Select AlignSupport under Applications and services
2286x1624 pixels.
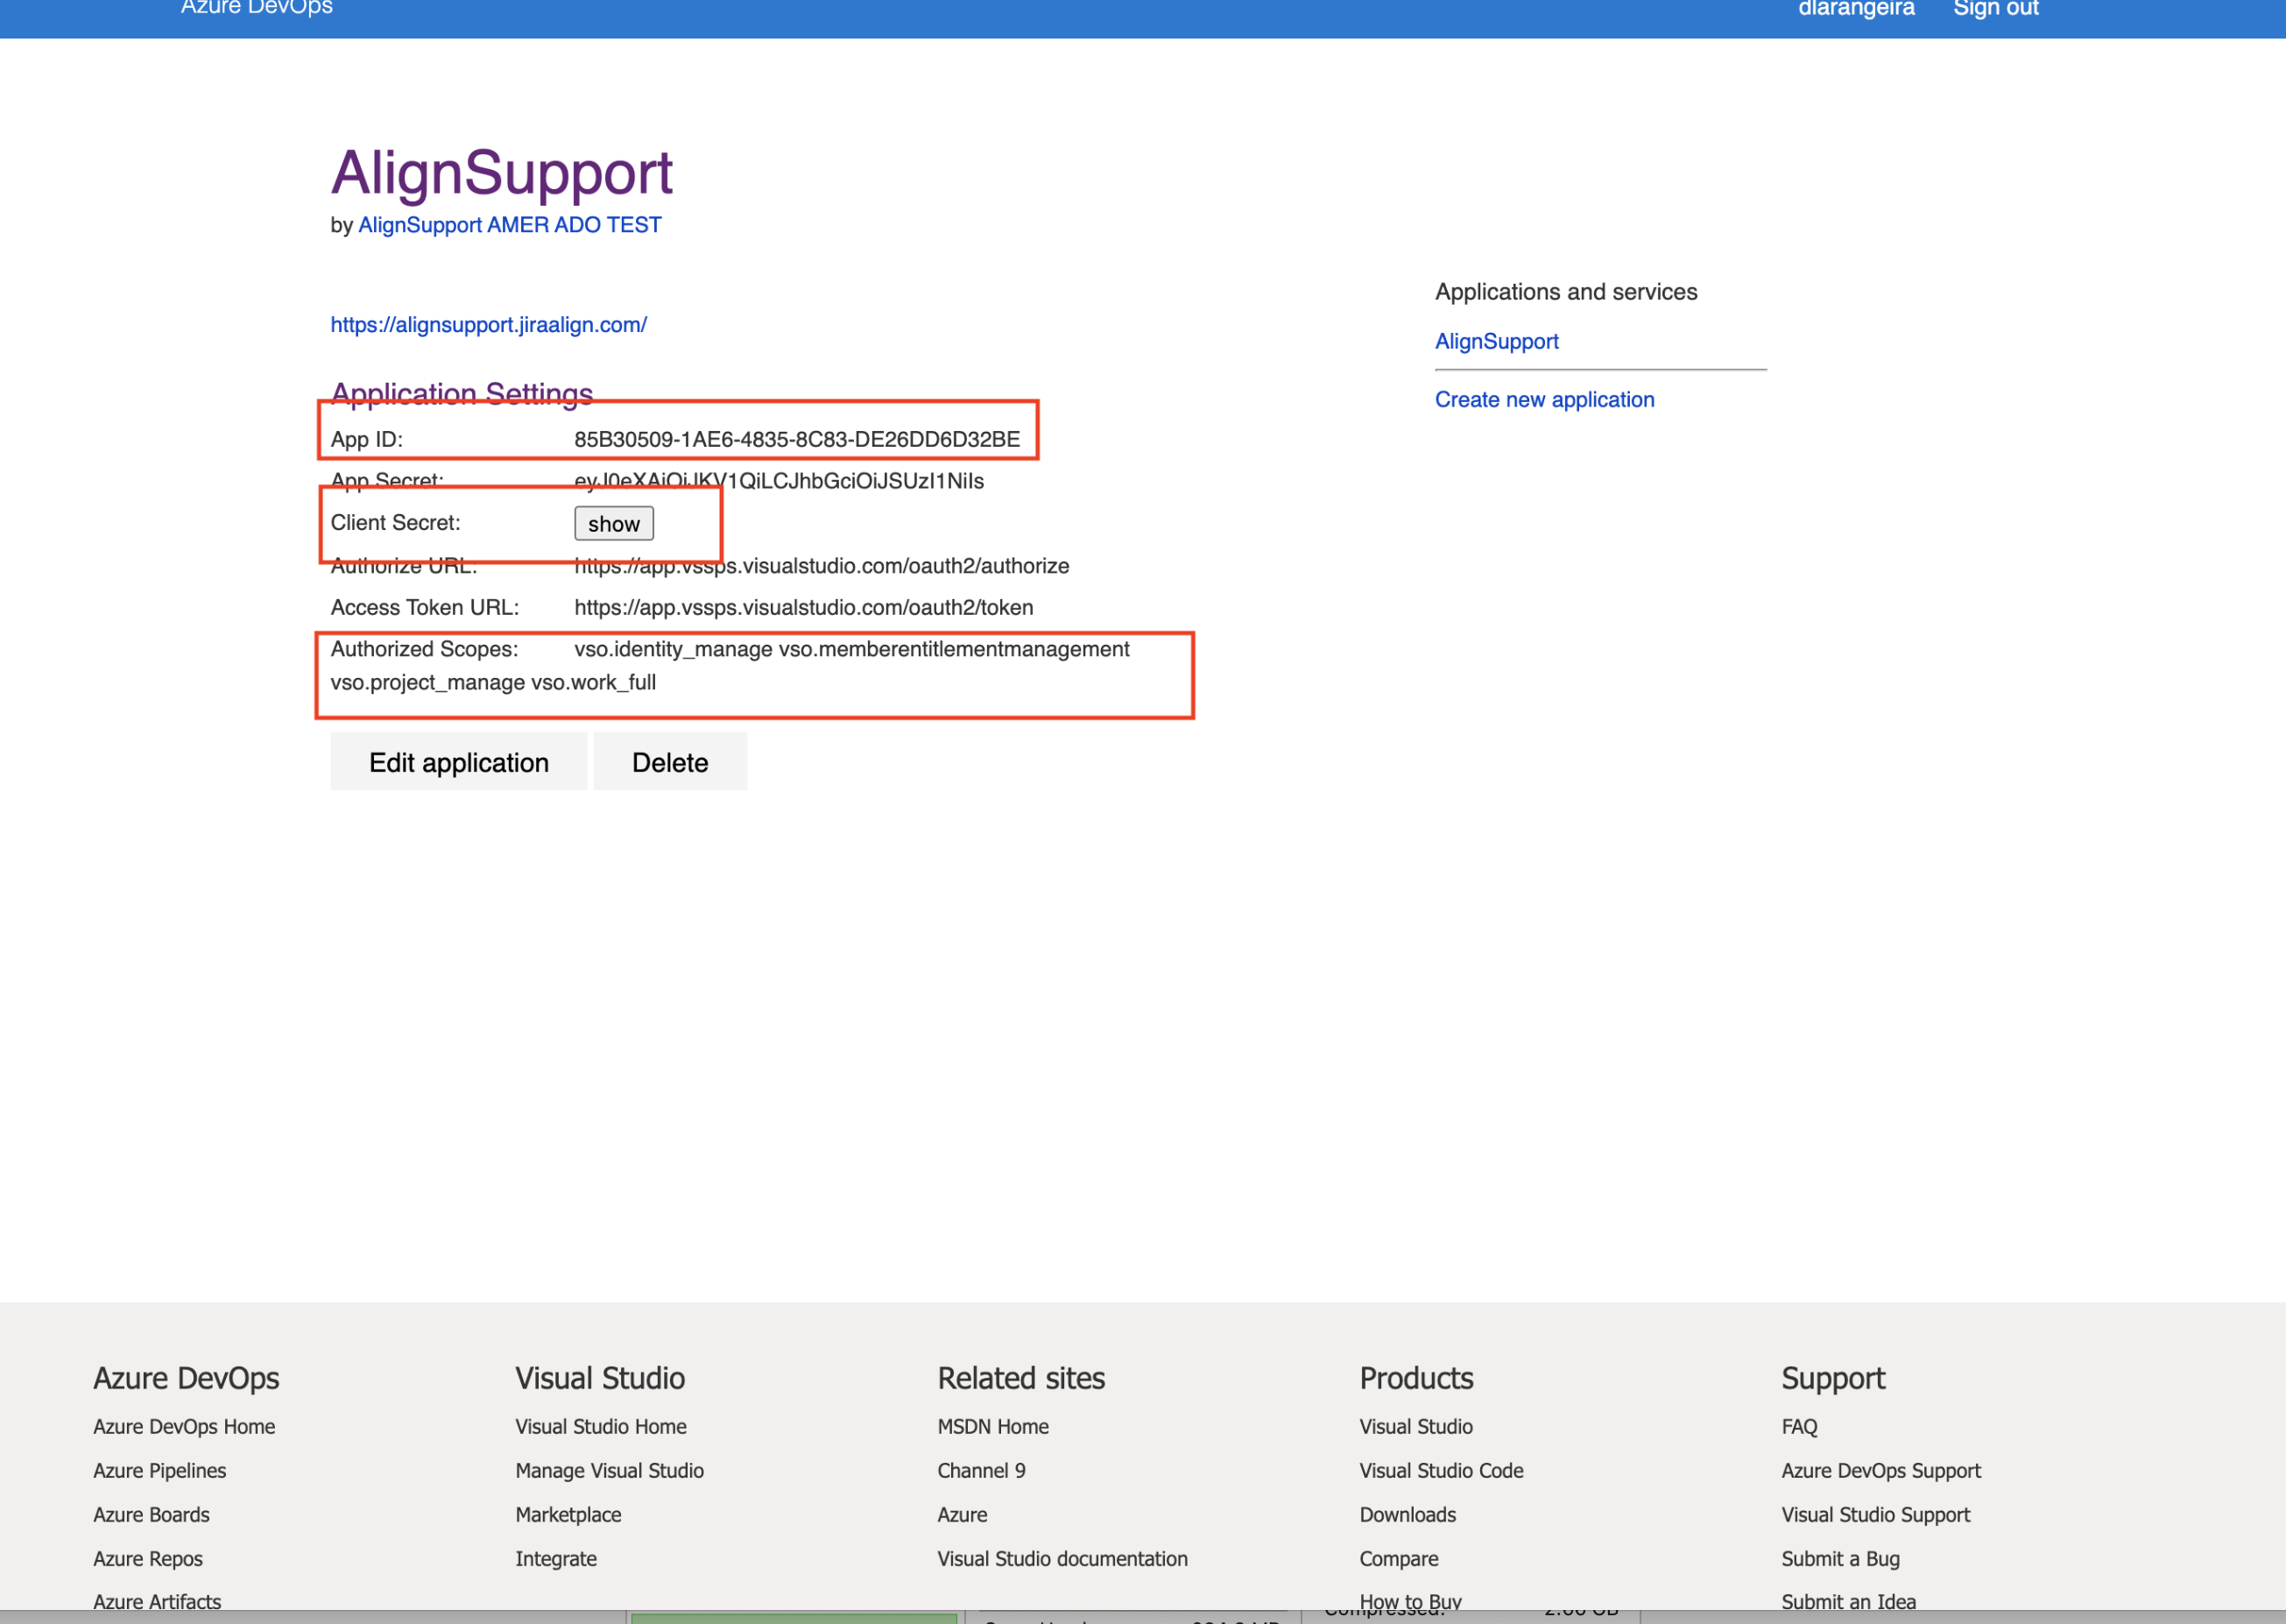[x=1496, y=342]
